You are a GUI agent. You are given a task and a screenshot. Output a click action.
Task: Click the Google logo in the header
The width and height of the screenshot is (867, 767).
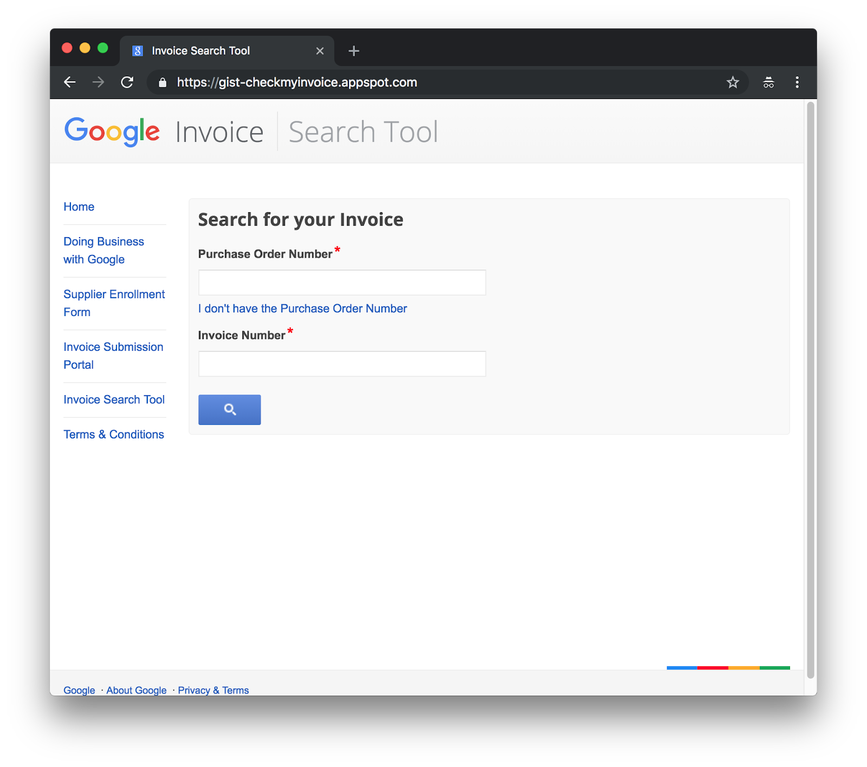tap(112, 132)
